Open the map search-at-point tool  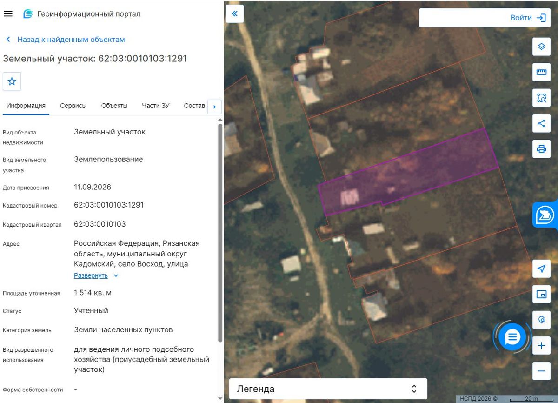pos(541,320)
